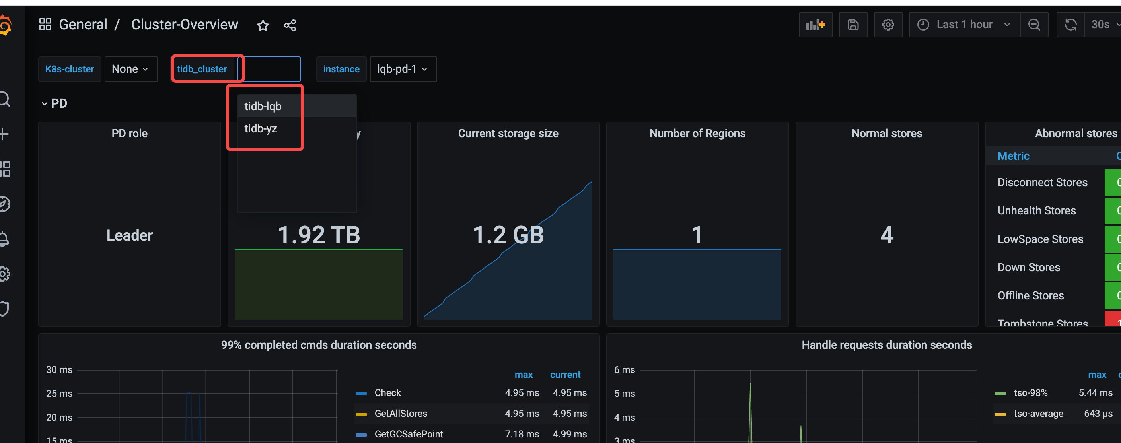This screenshot has width=1121, height=443.
Task: Click the Add panel icon
Action: [x=815, y=25]
